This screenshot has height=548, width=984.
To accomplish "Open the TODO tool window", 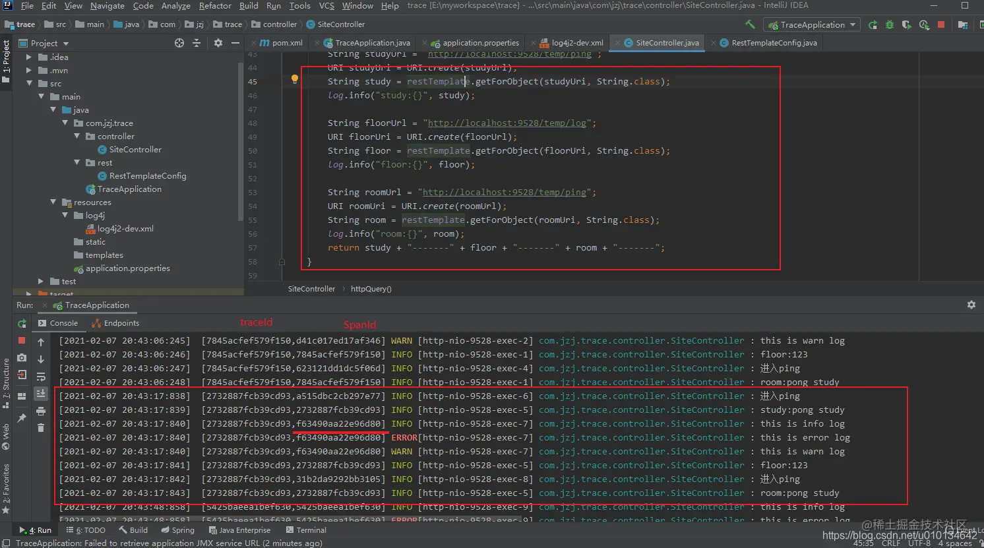I will click(86, 530).
